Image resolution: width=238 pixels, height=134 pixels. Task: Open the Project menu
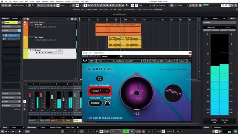pos(15,1)
